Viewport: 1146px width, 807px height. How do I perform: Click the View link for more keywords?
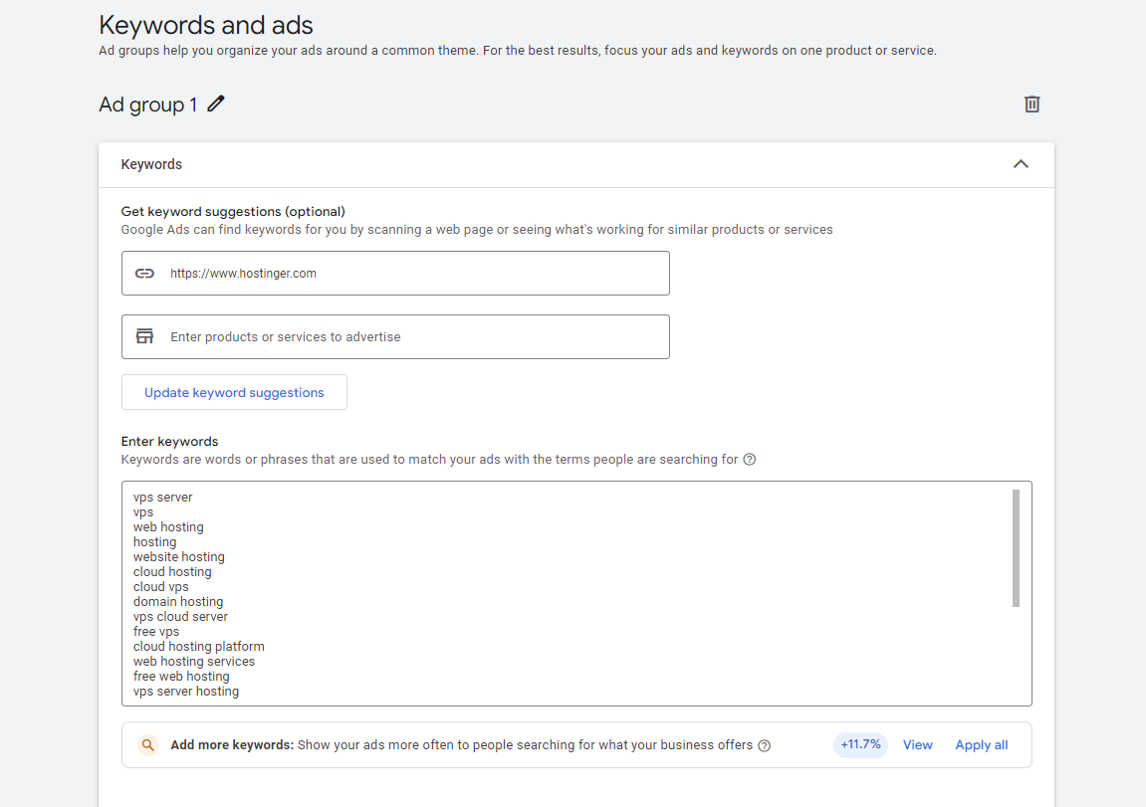pyautogui.click(x=918, y=745)
